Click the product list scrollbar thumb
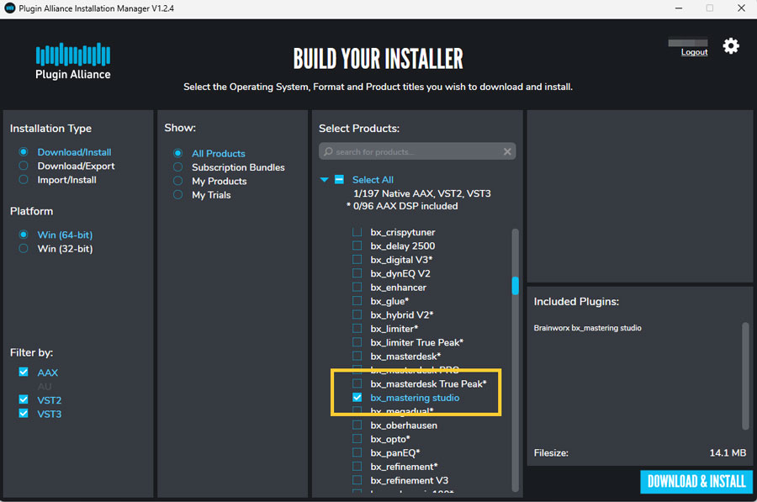This screenshot has width=757, height=502. 515,286
